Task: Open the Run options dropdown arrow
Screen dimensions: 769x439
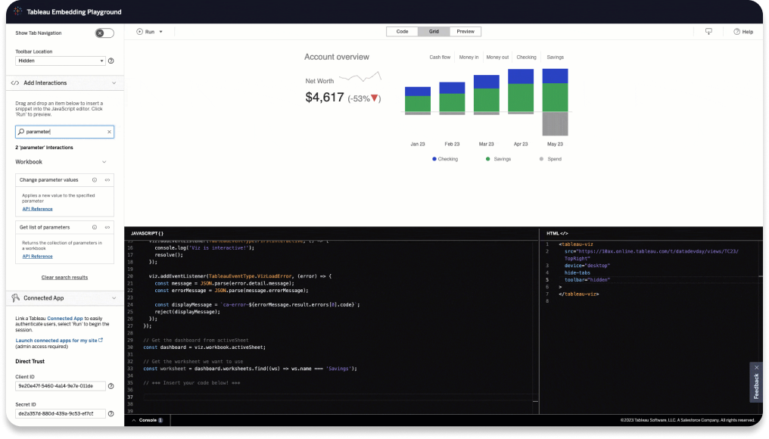Action: tap(160, 32)
